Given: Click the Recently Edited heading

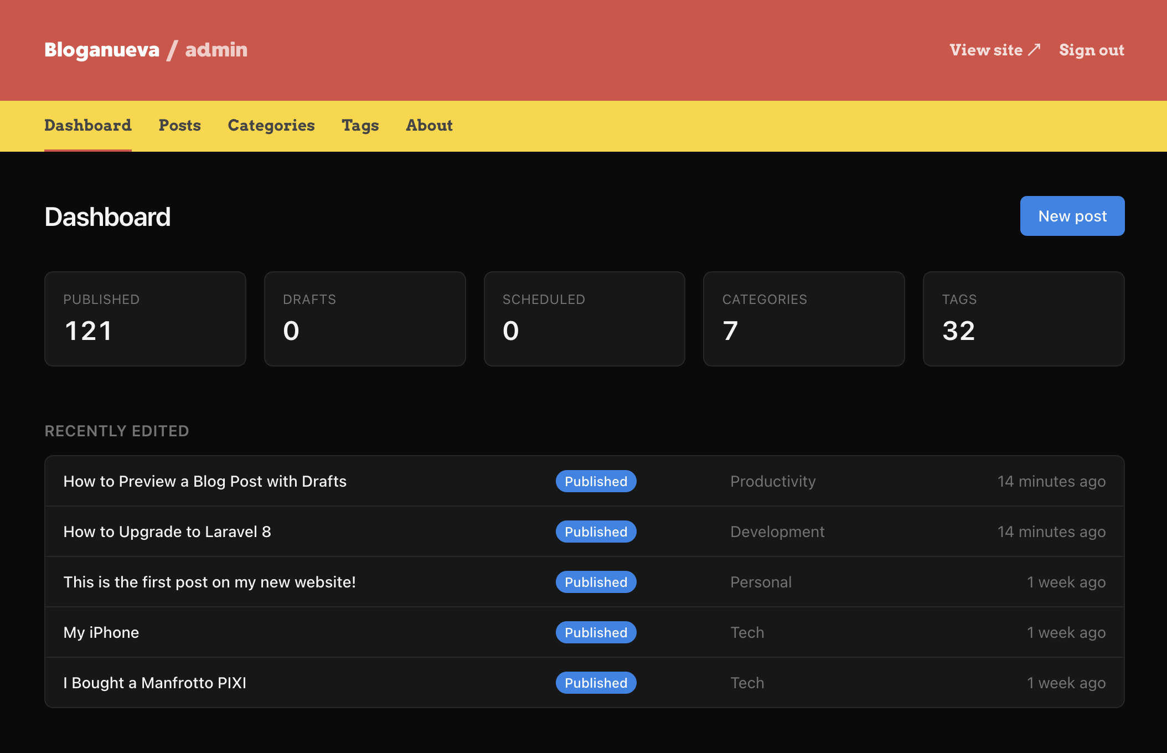Looking at the screenshot, I should (117, 431).
